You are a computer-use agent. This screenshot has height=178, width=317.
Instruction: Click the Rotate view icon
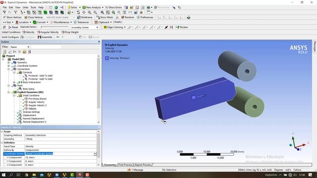[78, 12]
